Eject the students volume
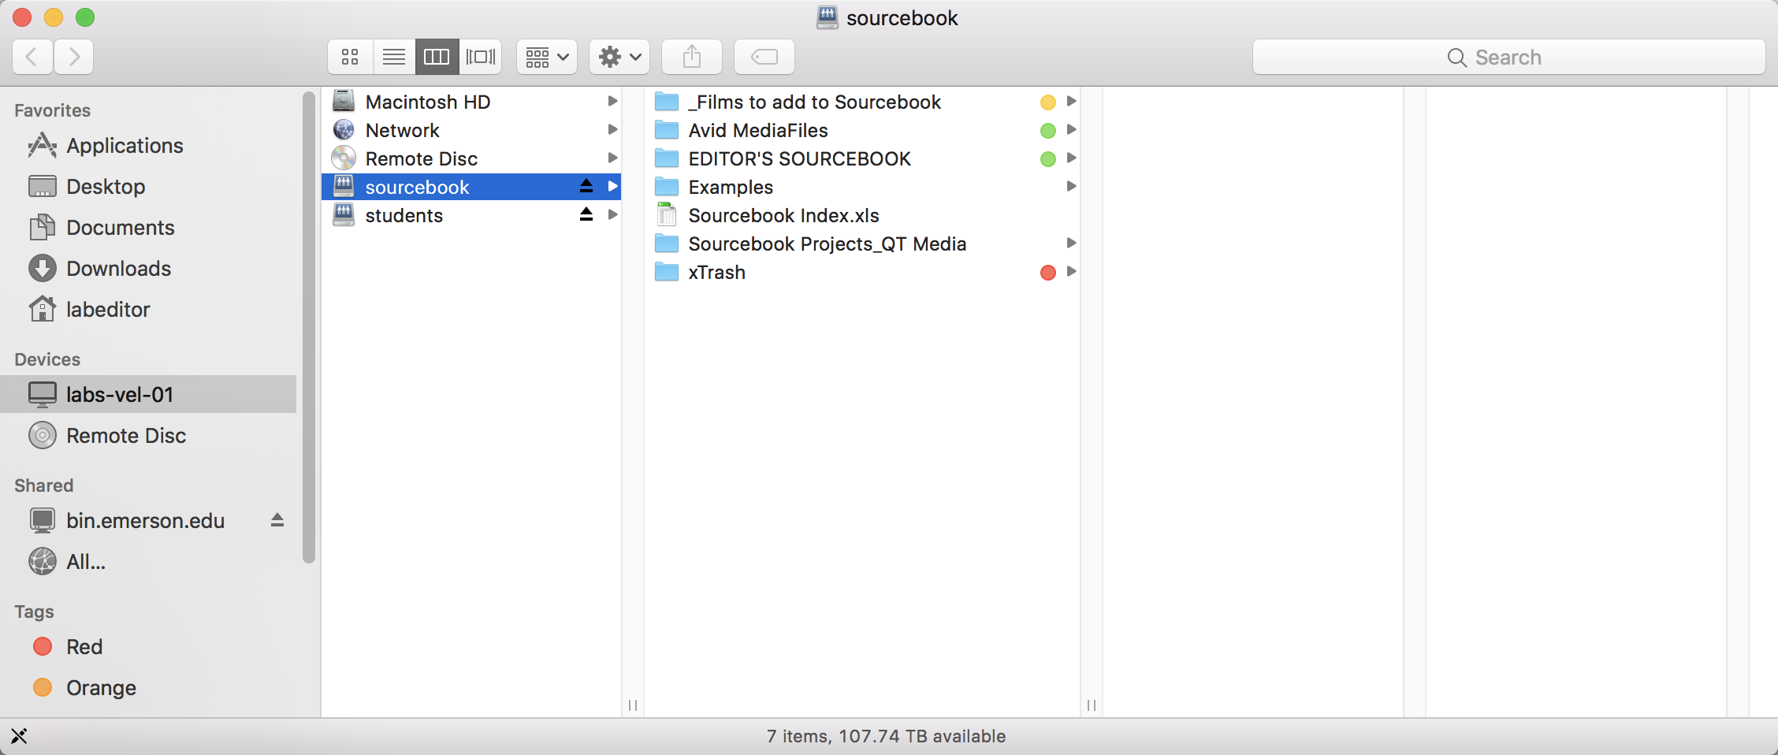 586,214
